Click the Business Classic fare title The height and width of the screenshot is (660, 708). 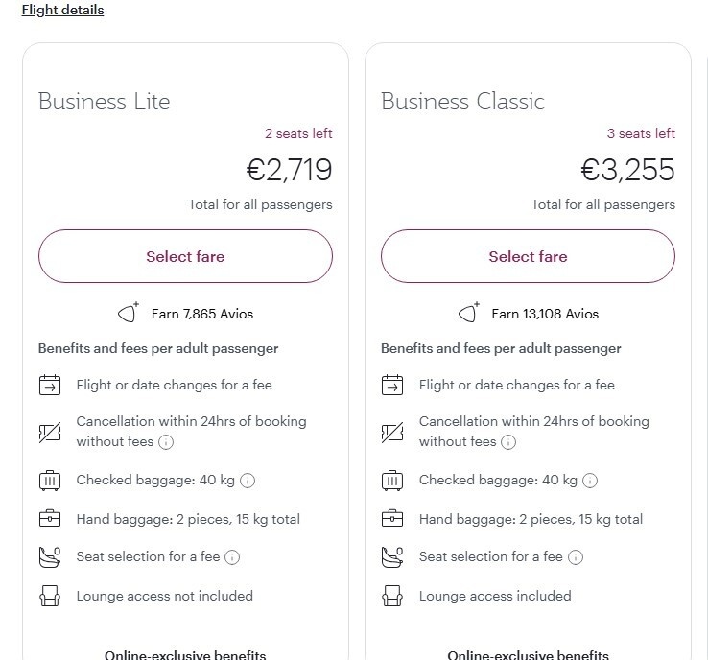click(x=462, y=101)
